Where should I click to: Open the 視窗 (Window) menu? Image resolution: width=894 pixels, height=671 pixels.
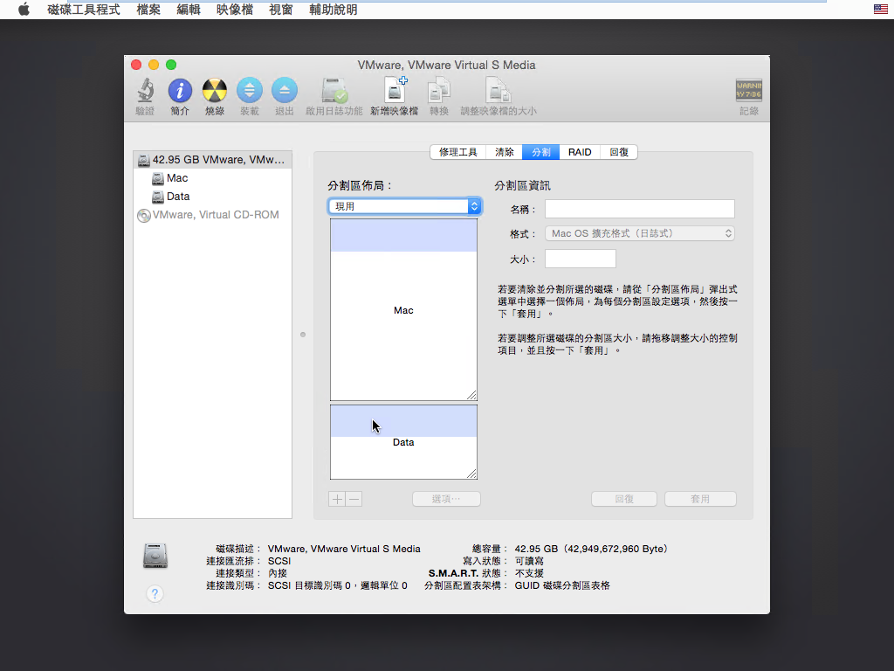(x=280, y=10)
